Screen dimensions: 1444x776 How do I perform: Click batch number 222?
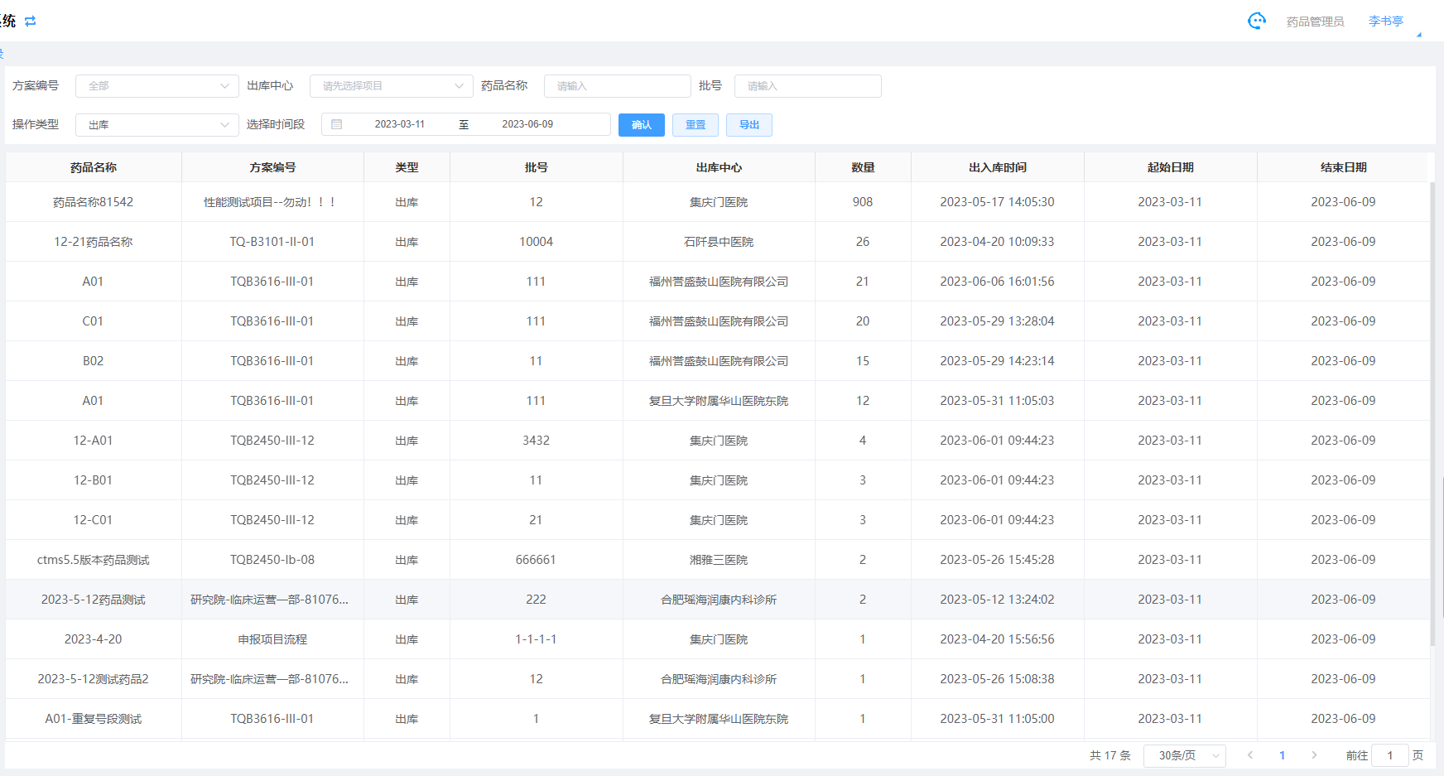[x=537, y=600]
